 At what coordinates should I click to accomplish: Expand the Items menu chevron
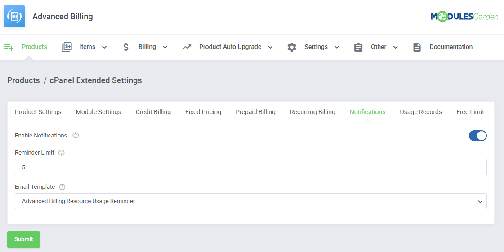coord(104,47)
